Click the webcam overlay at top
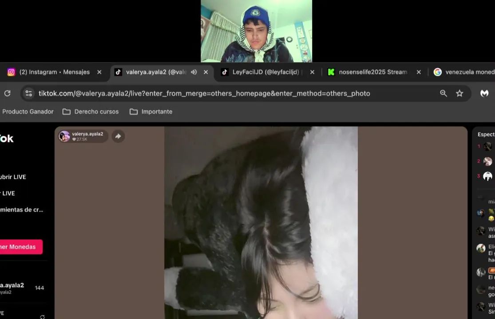This screenshot has height=319, width=495. tap(256, 31)
